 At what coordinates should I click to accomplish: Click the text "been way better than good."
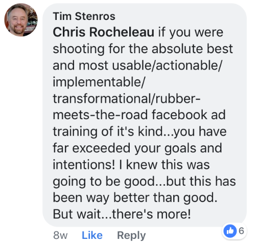pos(135,198)
